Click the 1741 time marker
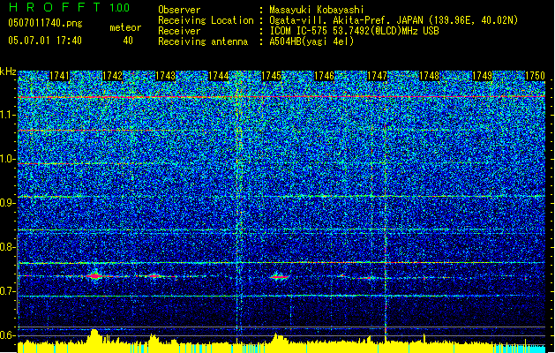 [x=59, y=76]
